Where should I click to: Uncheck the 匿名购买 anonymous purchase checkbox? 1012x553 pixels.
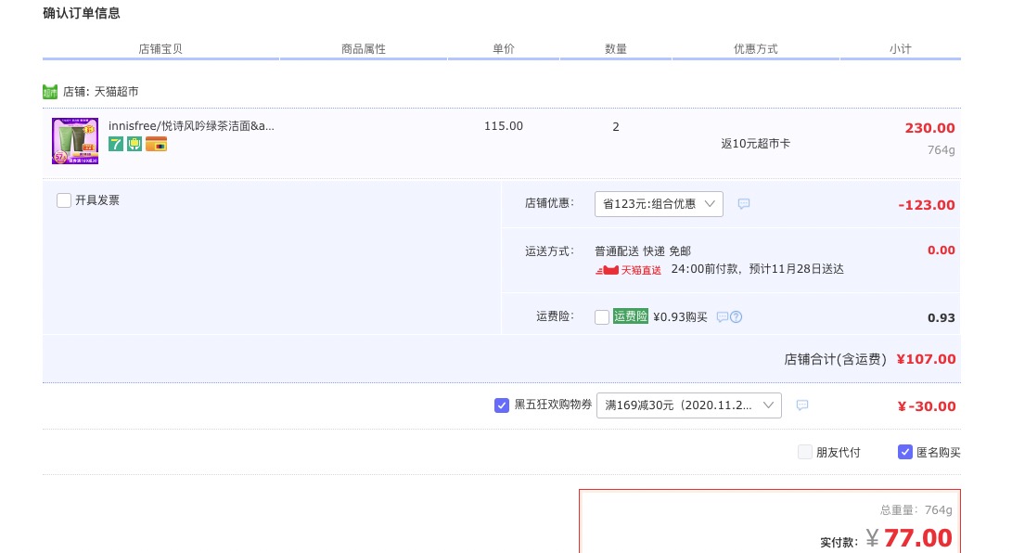[x=904, y=452]
